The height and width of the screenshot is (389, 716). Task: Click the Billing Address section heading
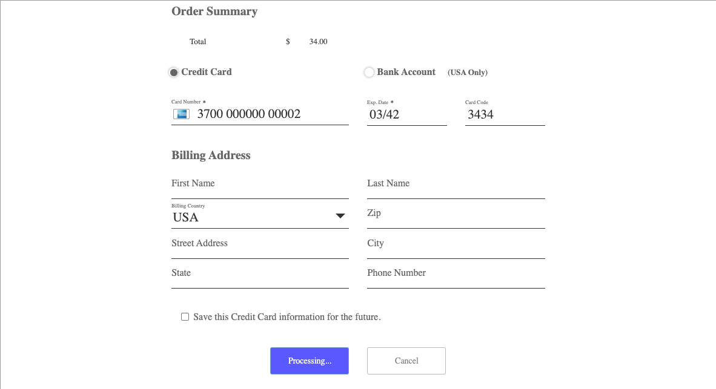[211, 155]
